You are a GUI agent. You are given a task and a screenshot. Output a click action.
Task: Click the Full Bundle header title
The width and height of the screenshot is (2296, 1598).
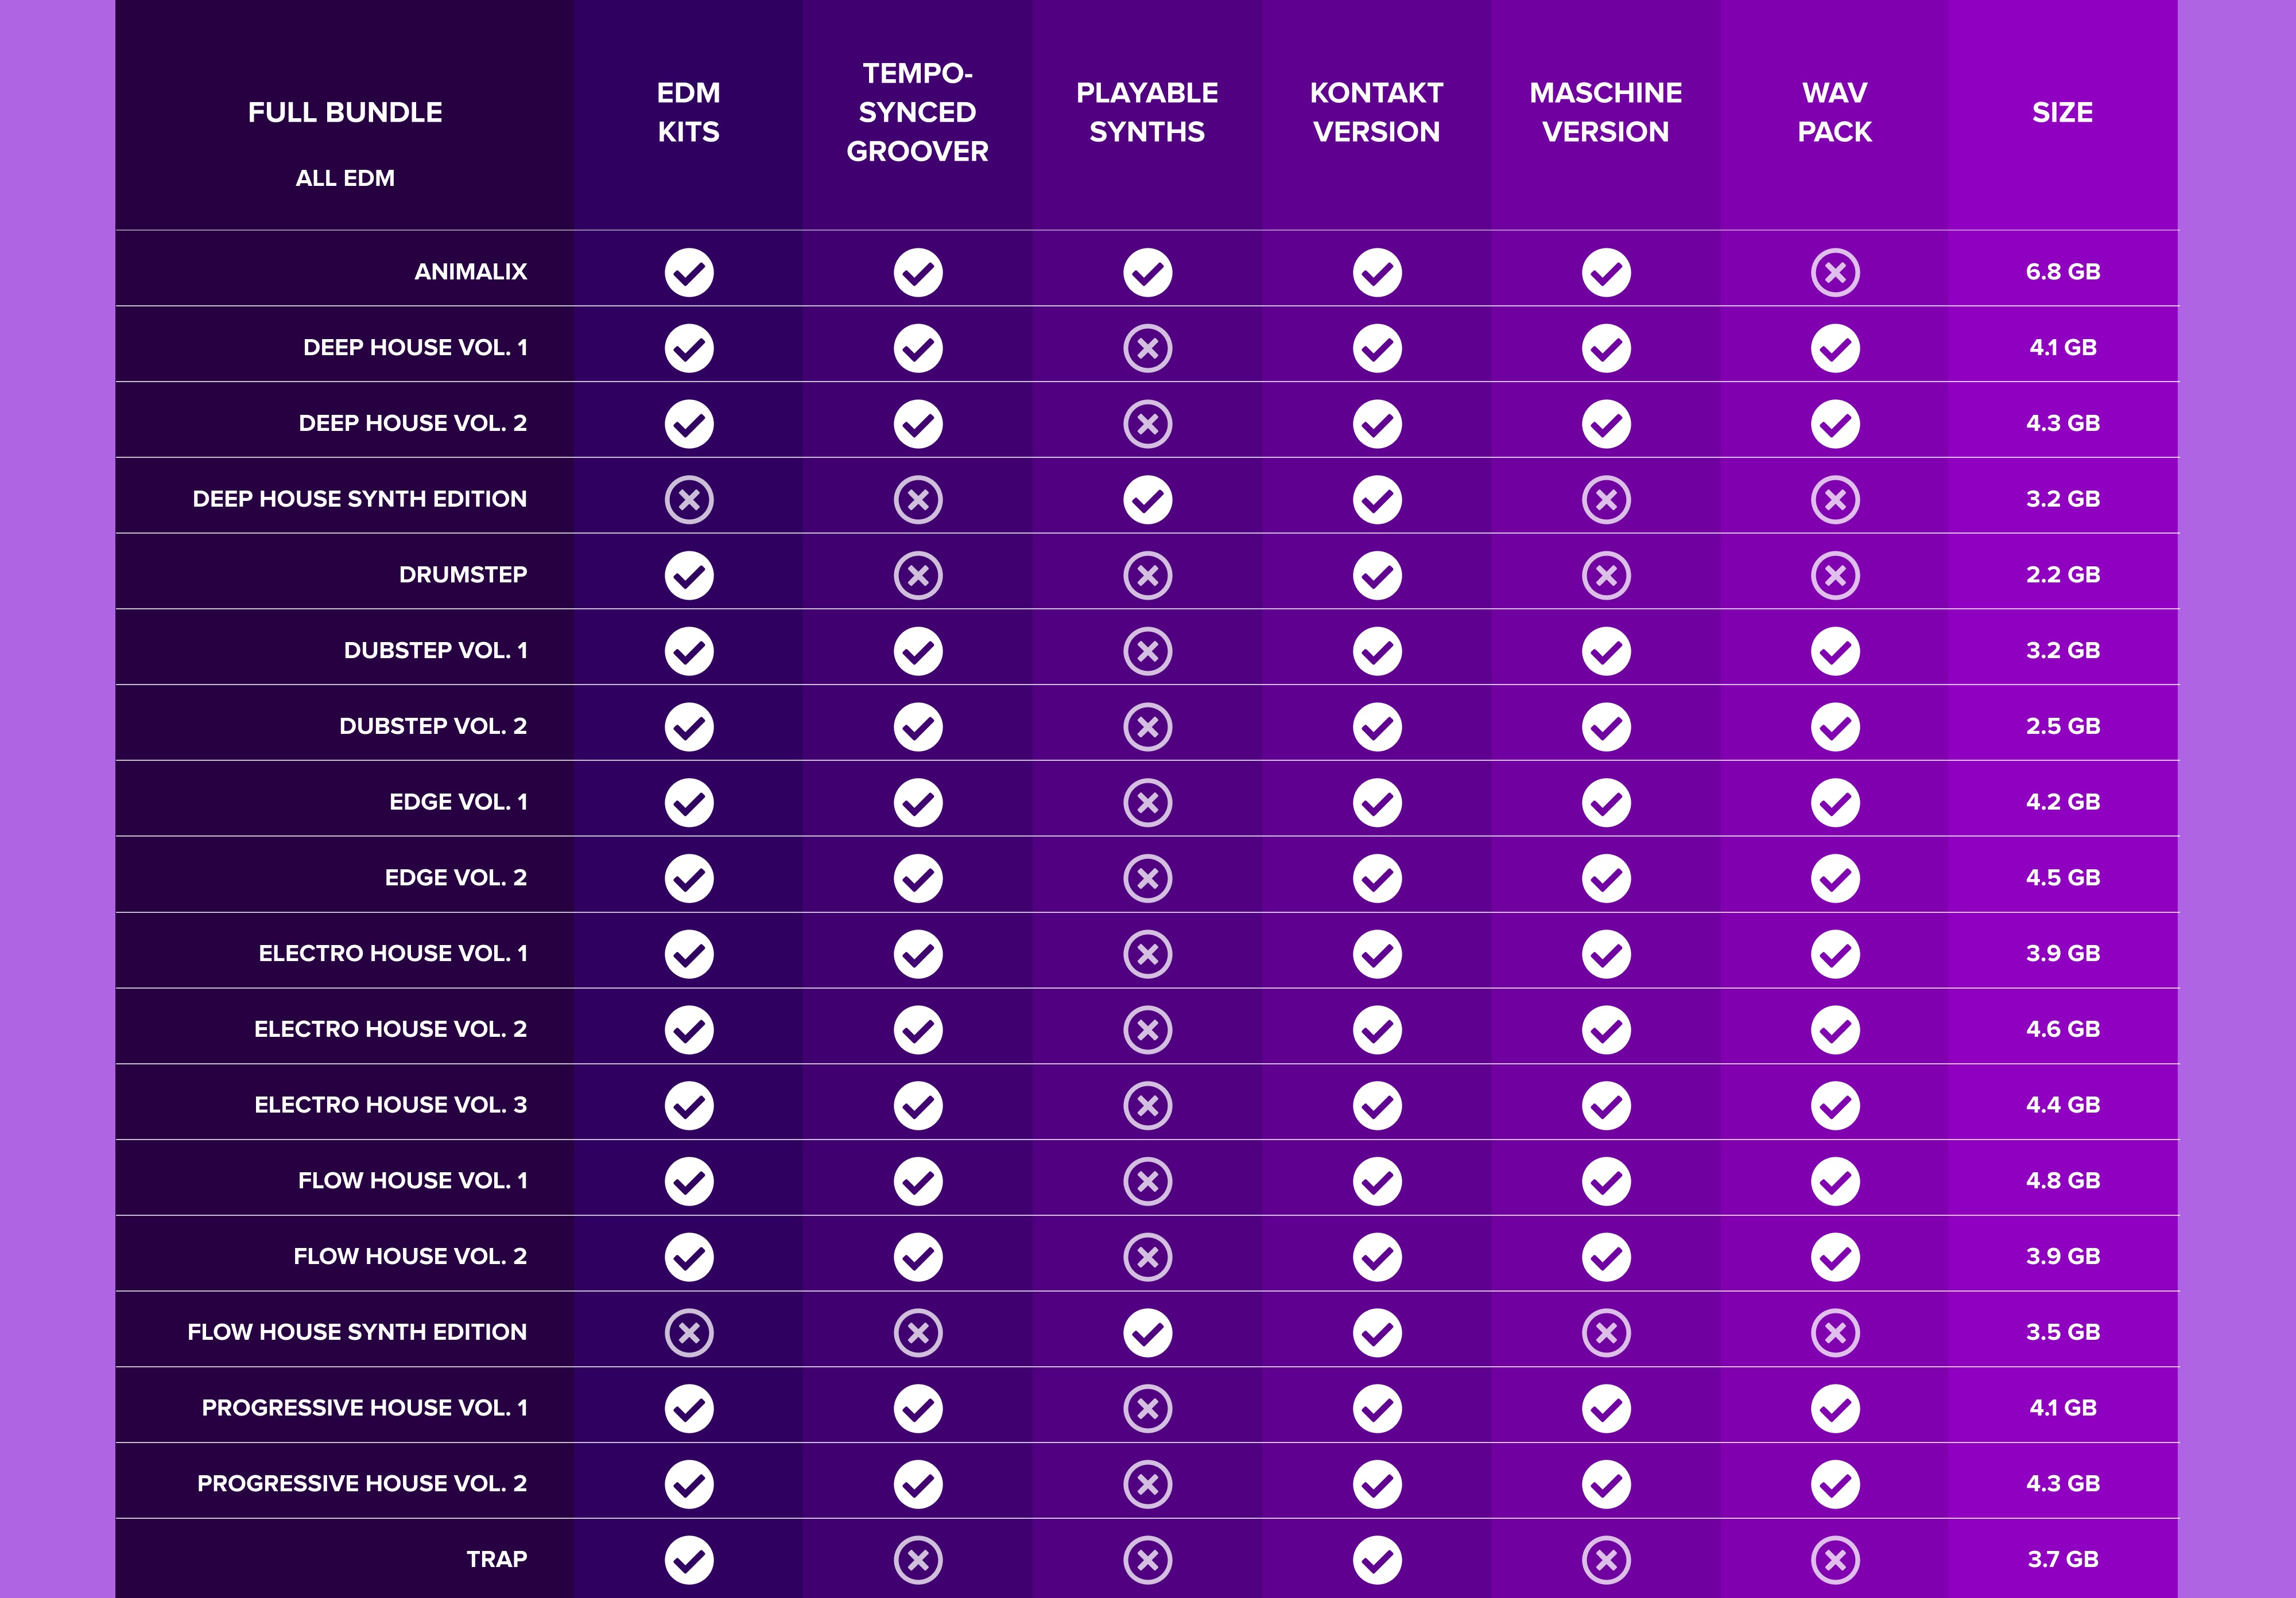point(345,112)
